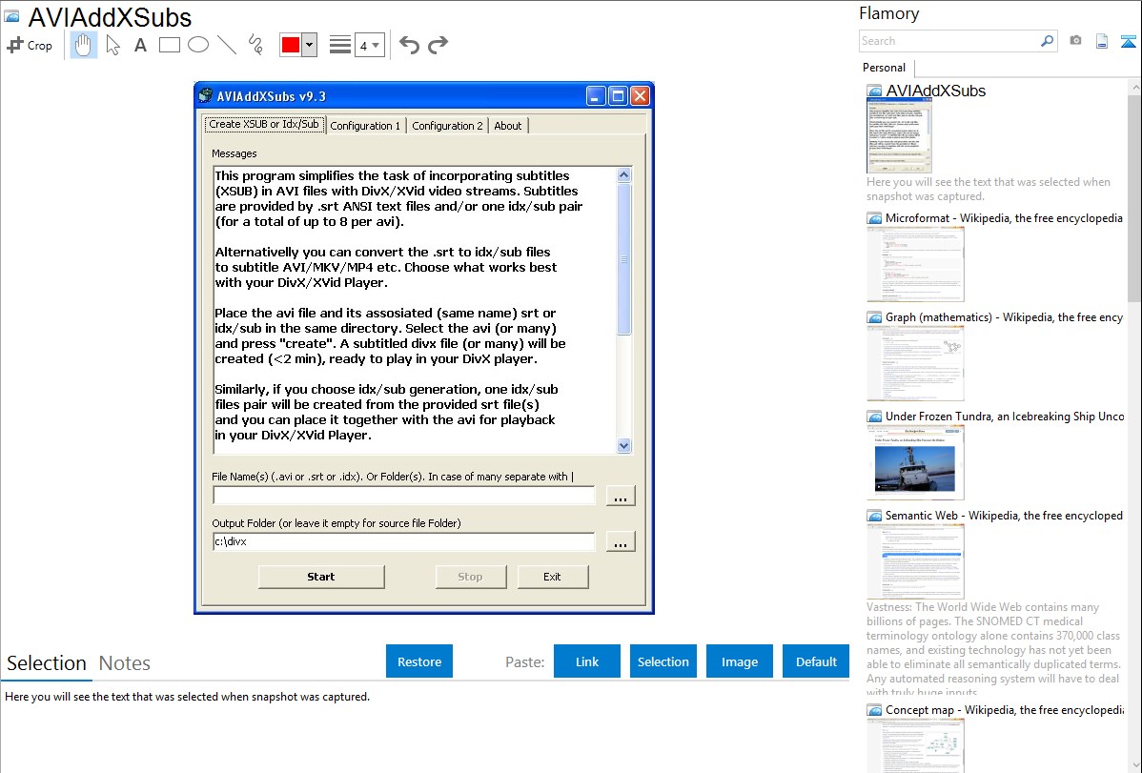Maximize the AVIAddXSubs v9.3 window
Screen dimensions: 1142x773
pyautogui.click(x=618, y=96)
